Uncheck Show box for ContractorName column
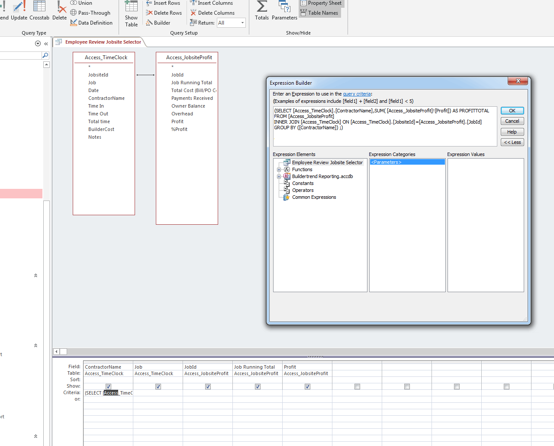The width and height of the screenshot is (554, 446). tap(108, 386)
